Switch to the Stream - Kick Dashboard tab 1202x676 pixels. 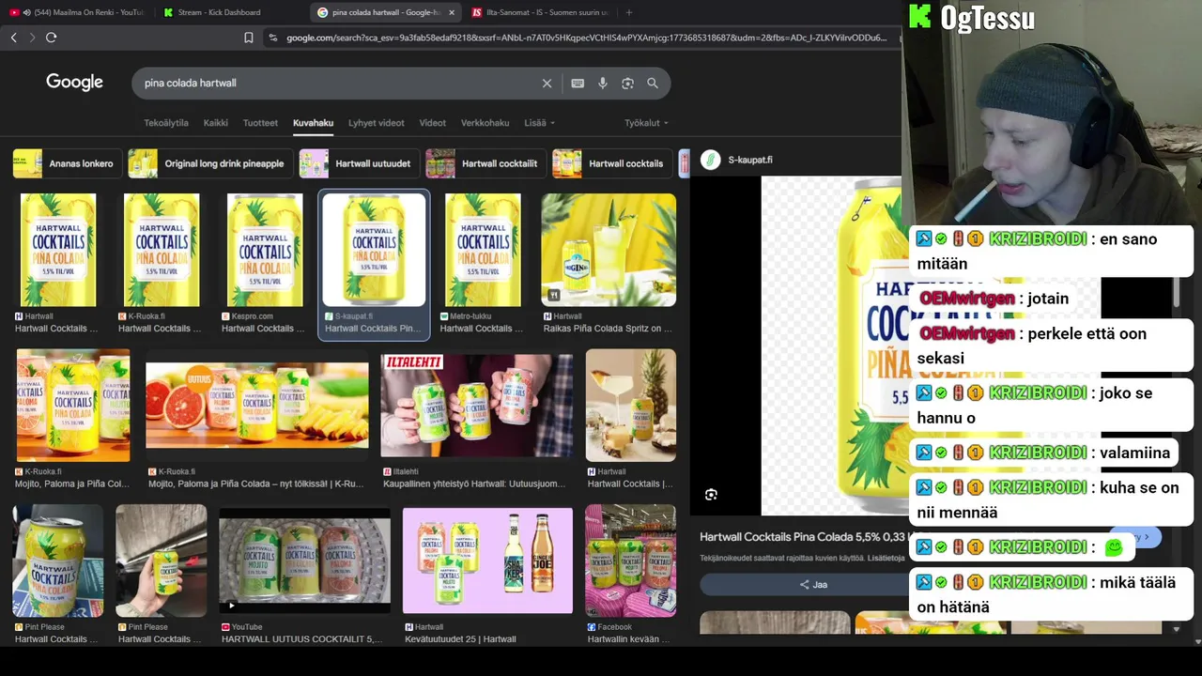[219, 12]
